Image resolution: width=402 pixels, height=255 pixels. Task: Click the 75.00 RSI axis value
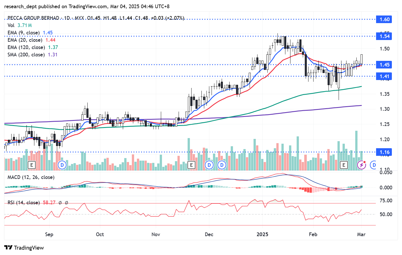click(386, 201)
